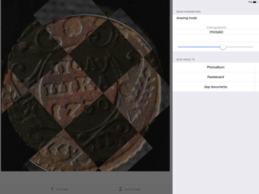Image resolution: width=259 pixels, height=194 pixels.
Task: Click the draw parameter slider thumb
Action: [x=223, y=47]
